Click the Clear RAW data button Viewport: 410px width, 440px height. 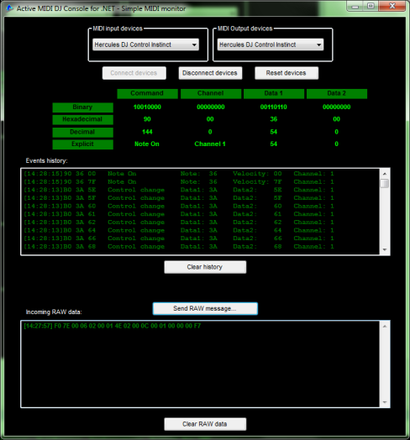pyautogui.click(x=205, y=424)
